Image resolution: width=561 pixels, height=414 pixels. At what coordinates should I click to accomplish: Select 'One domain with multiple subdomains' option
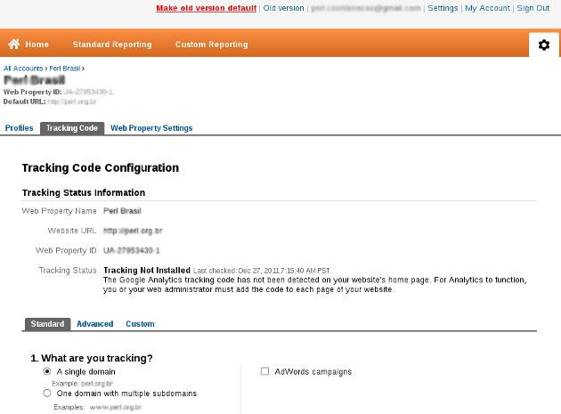tap(47, 394)
